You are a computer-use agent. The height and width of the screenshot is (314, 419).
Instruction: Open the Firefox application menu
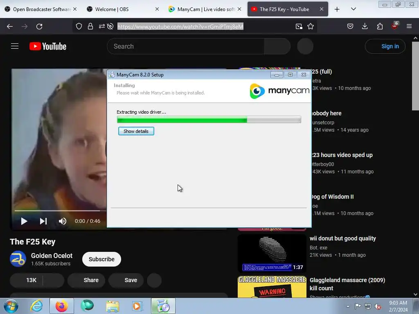(409, 26)
